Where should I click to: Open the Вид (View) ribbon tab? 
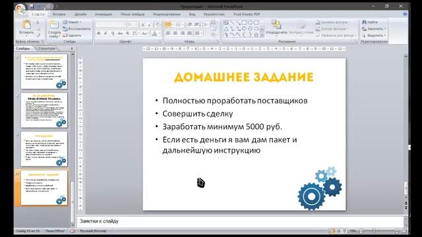click(192, 14)
